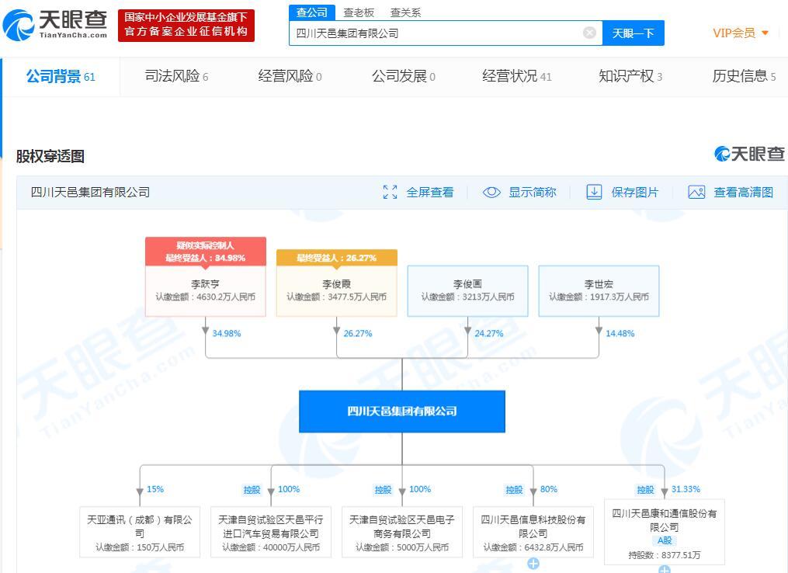The image size is (788, 573).
Task: Click the 24.27% share label
Action: (489, 333)
